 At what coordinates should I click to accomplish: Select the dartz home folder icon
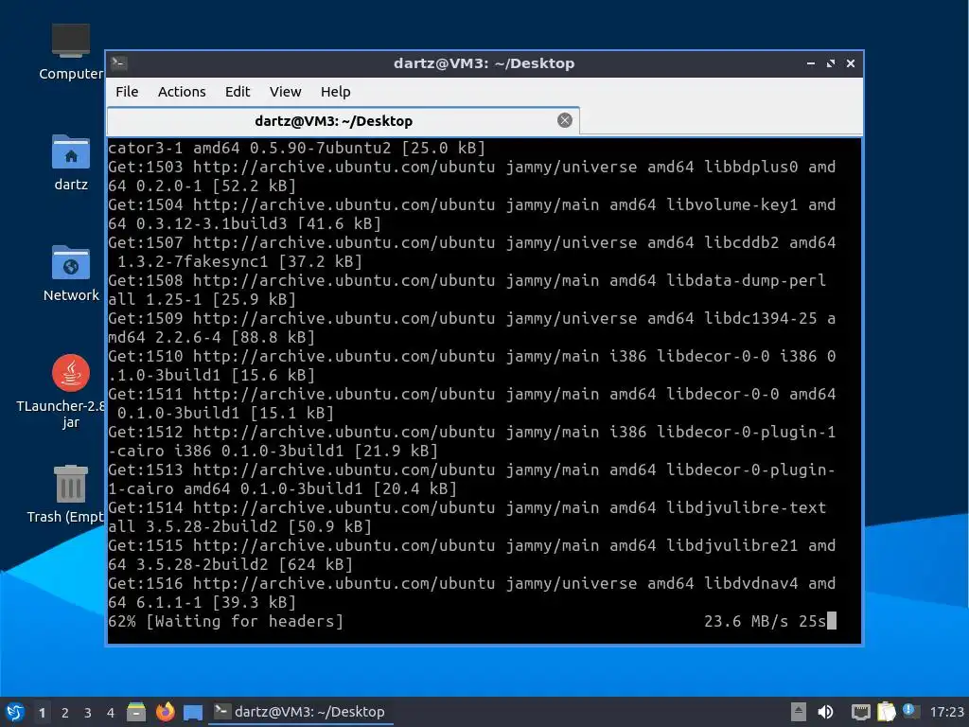(71, 163)
